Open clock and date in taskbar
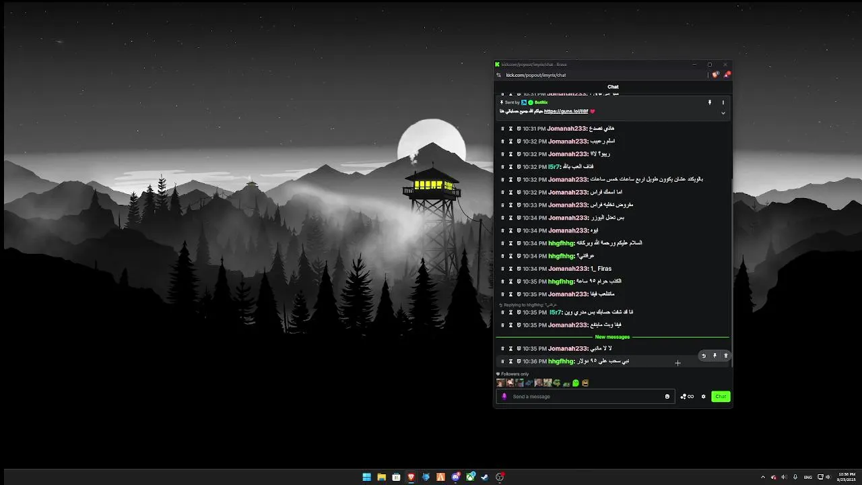 click(847, 477)
